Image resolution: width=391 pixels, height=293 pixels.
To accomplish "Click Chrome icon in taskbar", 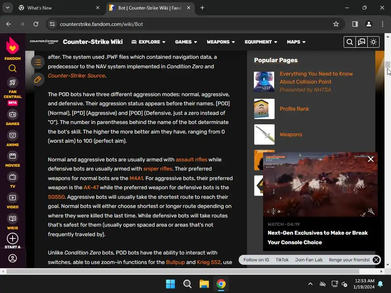I will pyautogui.click(x=221, y=284).
